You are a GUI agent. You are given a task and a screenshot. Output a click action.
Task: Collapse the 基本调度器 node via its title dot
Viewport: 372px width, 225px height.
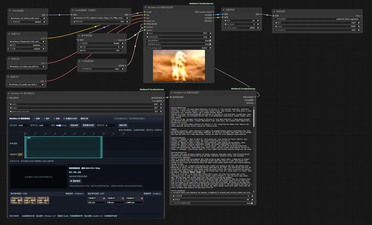[x=79, y=36]
